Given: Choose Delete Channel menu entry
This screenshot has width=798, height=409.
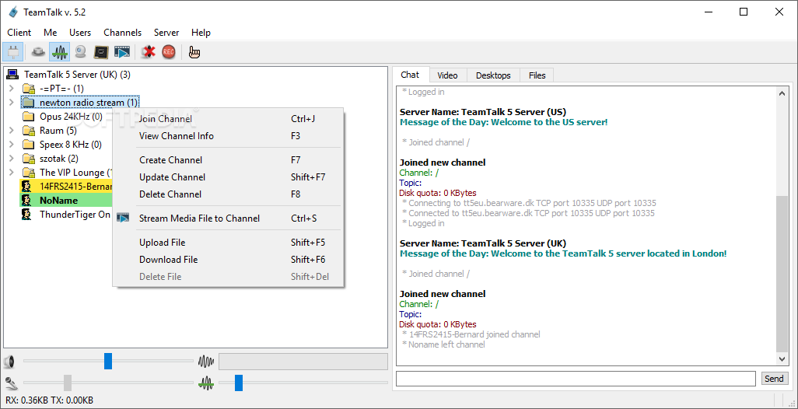Looking at the screenshot, I should pos(228,194).
